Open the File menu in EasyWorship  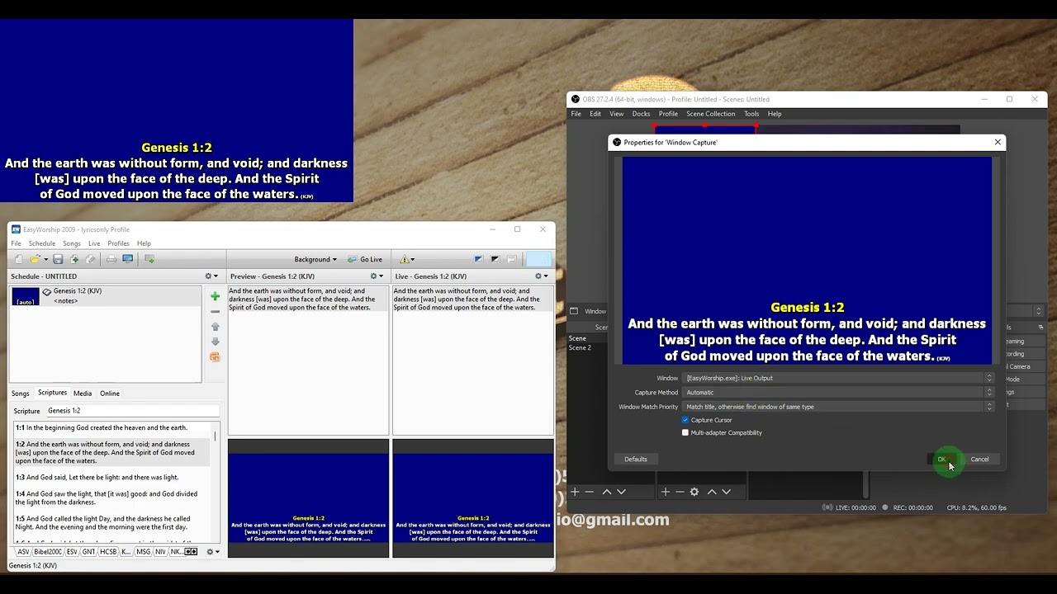click(16, 243)
